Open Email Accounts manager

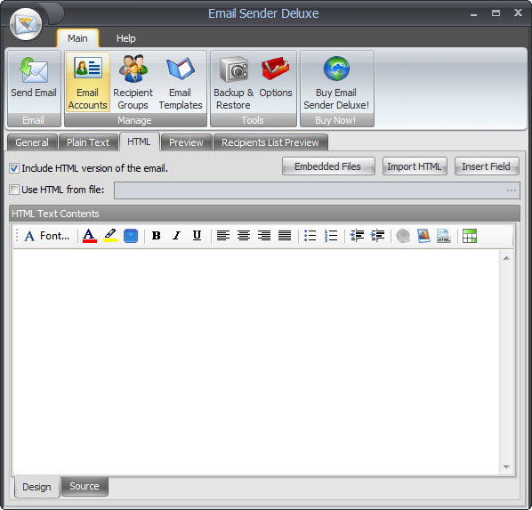coord(87,82)
